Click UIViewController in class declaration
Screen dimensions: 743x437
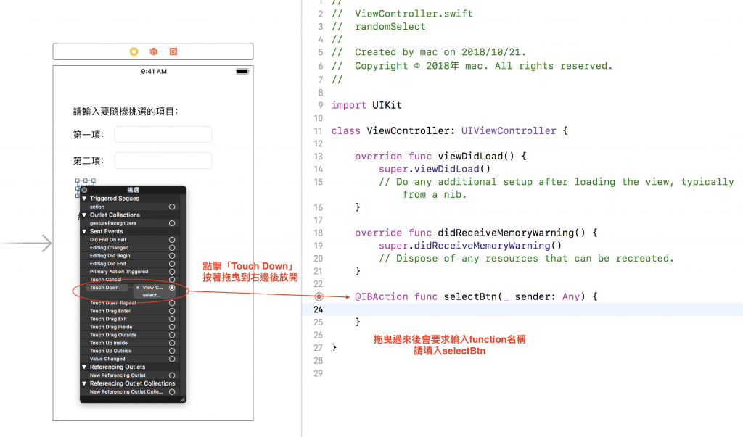509,130
